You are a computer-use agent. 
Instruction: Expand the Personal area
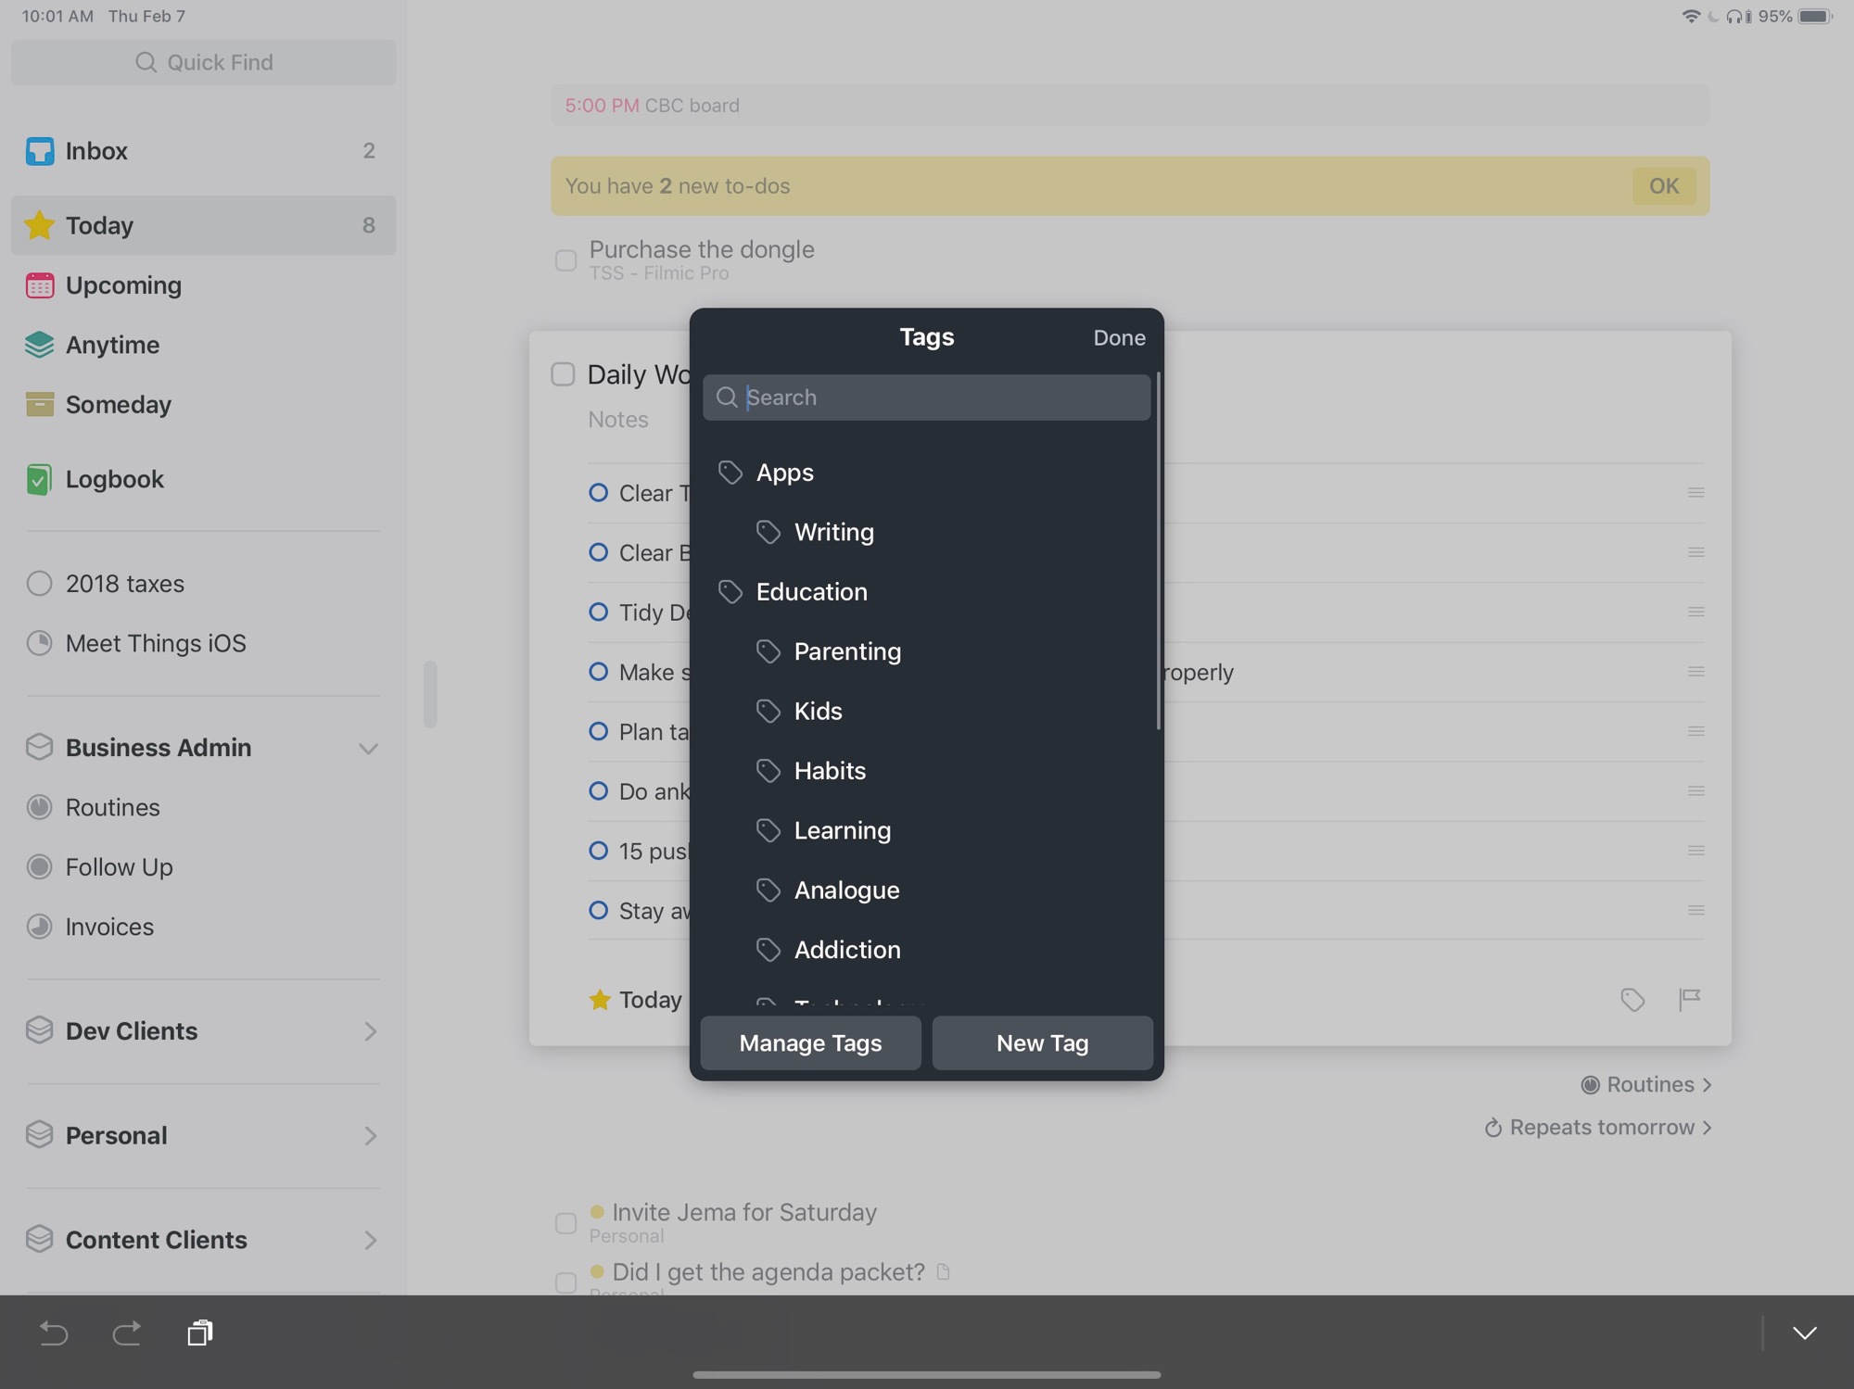click(x=370, y=1136)
